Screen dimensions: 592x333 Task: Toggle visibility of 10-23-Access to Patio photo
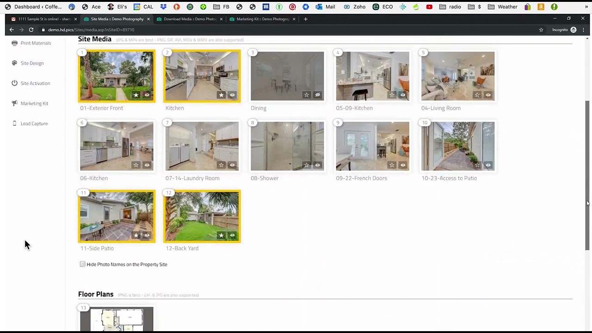[x=488, y=165]
